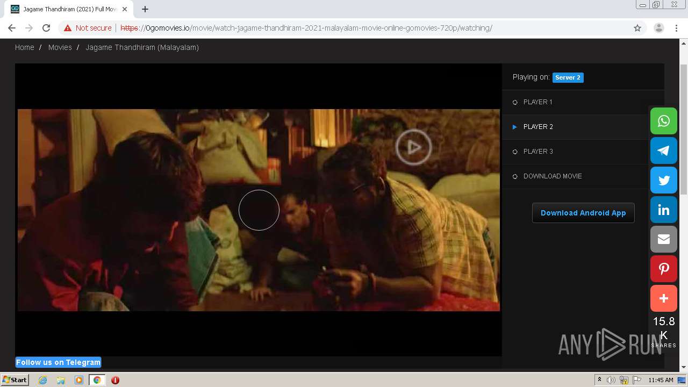
Task: Open the Chrome profile avatar
Action: (658, 28)
